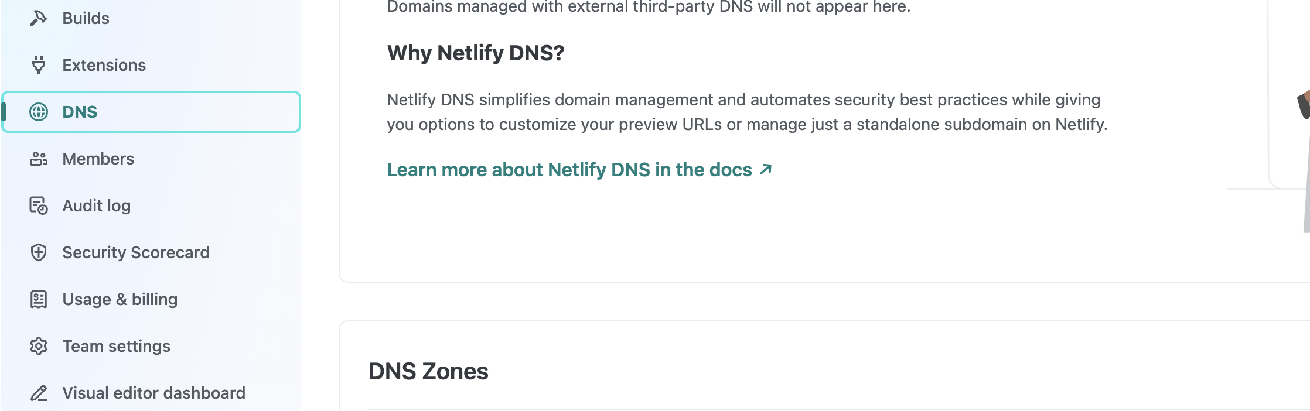Click the Why Netlify DNS? heading
Screen dimensions: 1310x411
(475, 53)
